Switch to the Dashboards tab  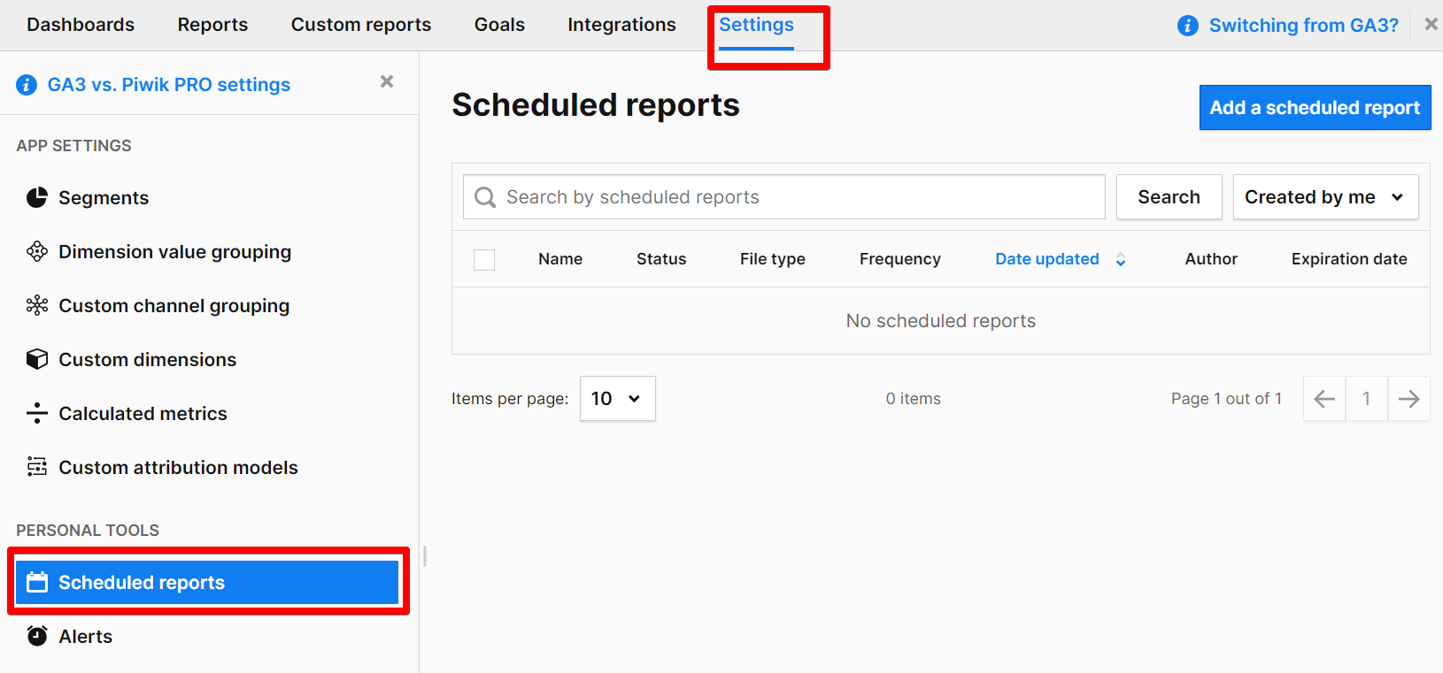click(81, 25)
